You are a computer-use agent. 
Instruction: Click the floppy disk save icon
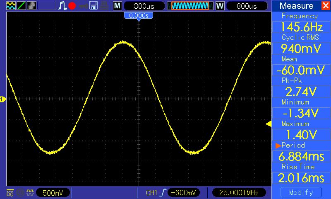94,6
